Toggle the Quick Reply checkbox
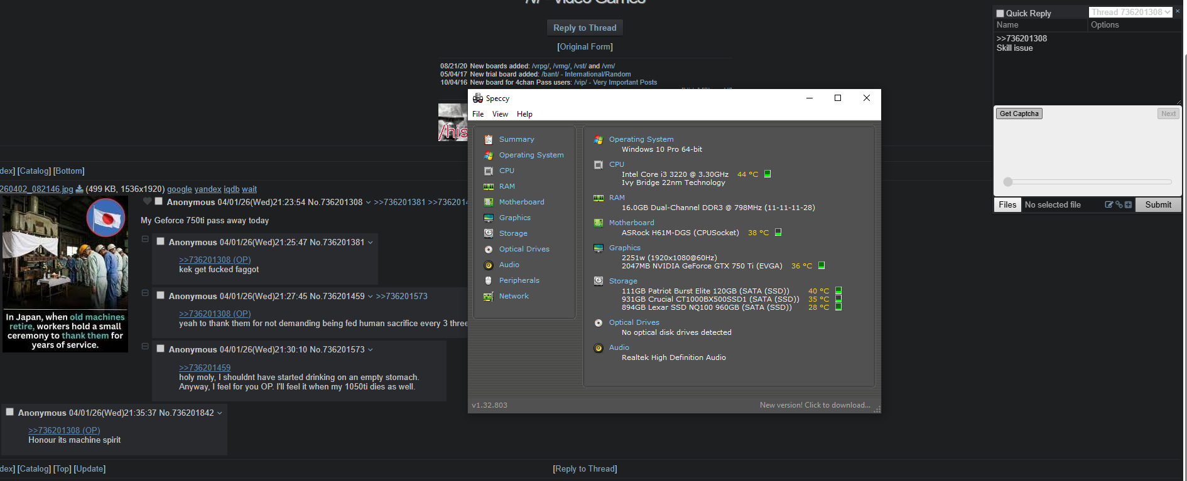Image resolution: width=1187 pixels, height=481 pixels. coord(1000,13)
